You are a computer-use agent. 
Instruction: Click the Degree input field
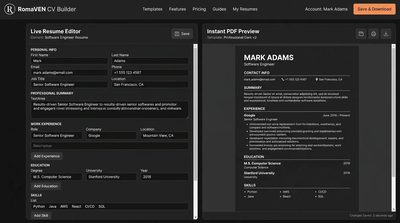point(57,177)
